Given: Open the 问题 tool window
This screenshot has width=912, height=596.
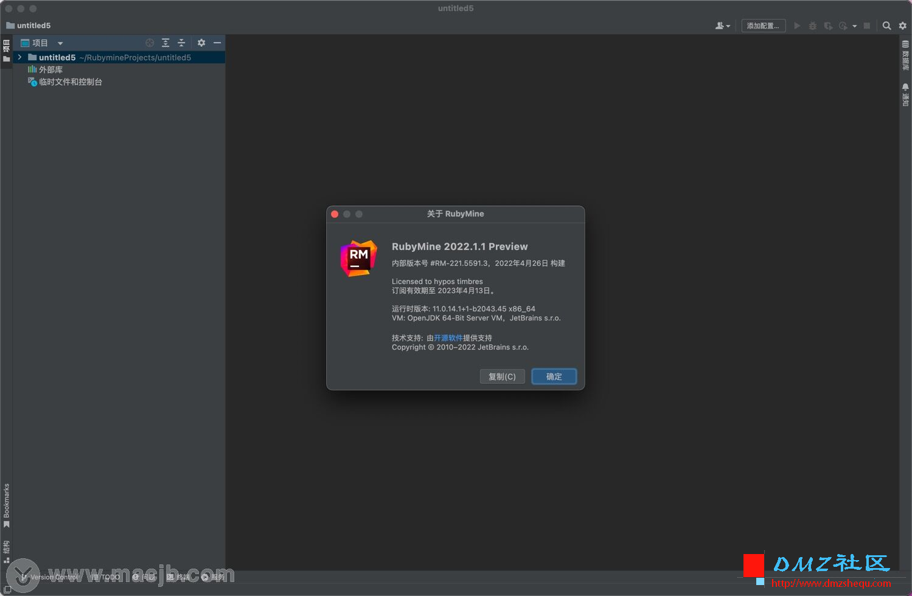Looking at the screenshot, I should point(144,577).
